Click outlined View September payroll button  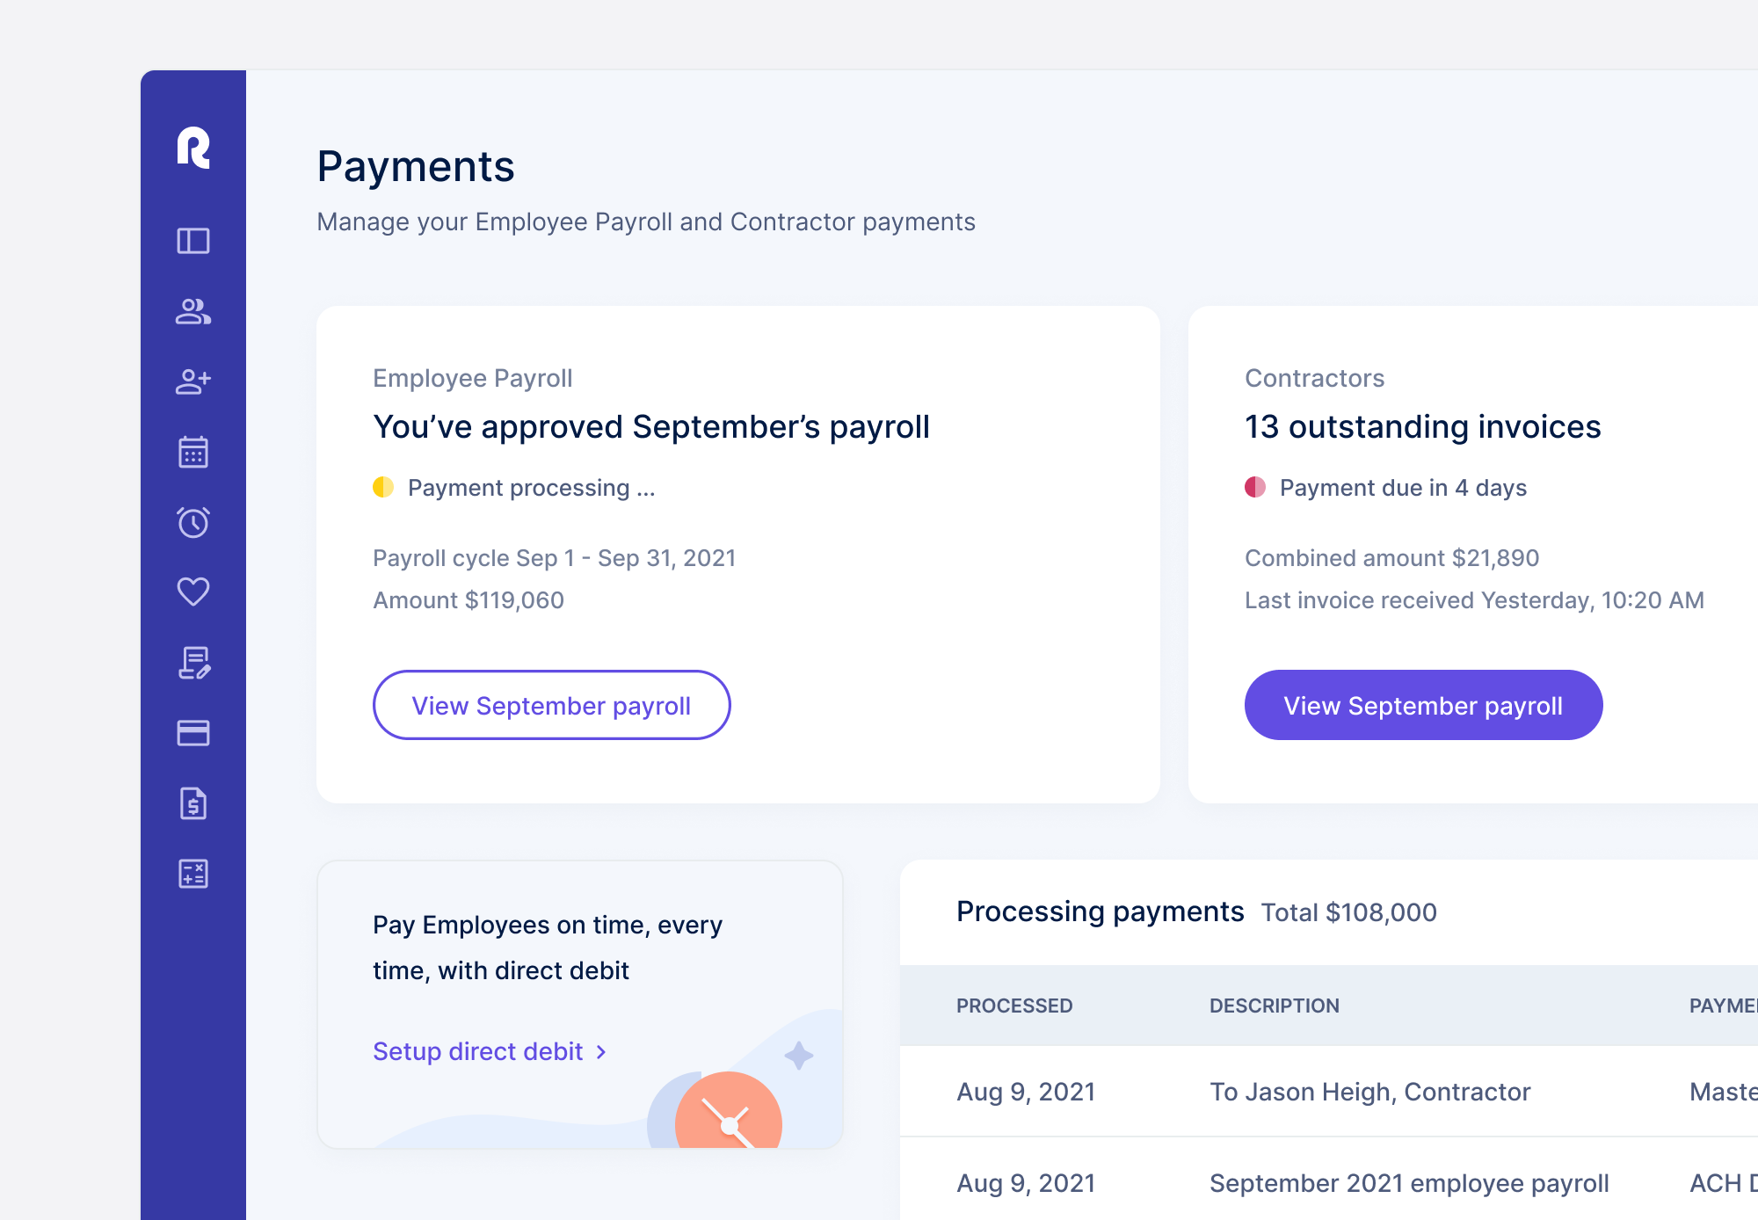pos(552,705)
